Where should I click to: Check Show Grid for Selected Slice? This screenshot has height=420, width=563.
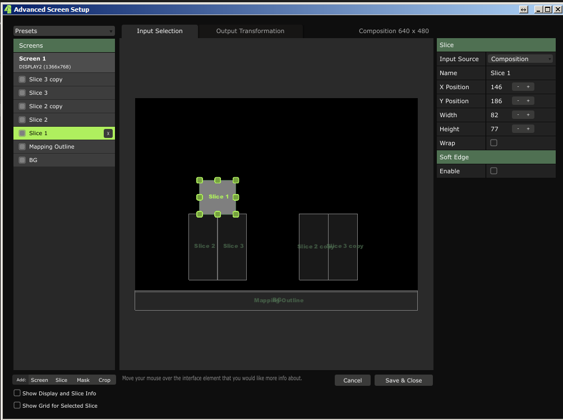click(x=17, y=405)
